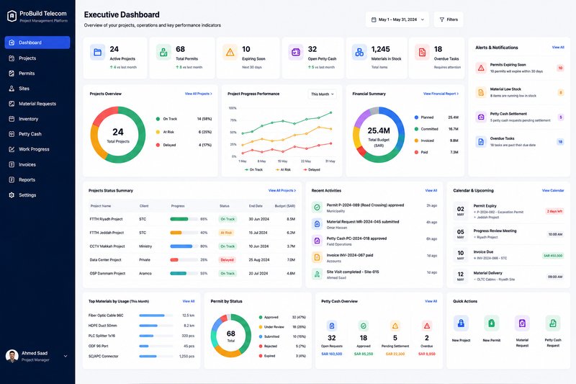Click the Overdue Tasks document icon
Screen dimensions: 576x384
coord(422,53)
